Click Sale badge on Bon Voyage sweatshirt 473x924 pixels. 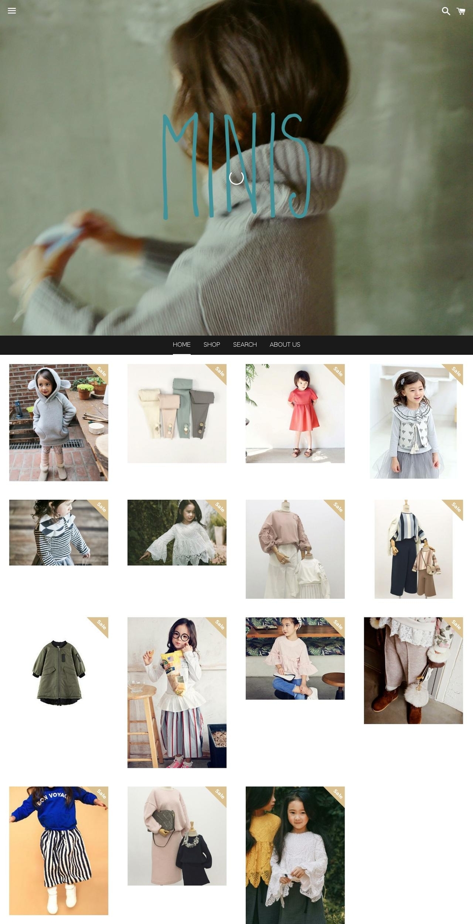click(101, 794)
